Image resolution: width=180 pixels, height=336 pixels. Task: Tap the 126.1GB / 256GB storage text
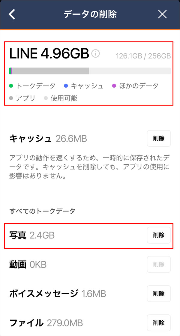point(143,56)
